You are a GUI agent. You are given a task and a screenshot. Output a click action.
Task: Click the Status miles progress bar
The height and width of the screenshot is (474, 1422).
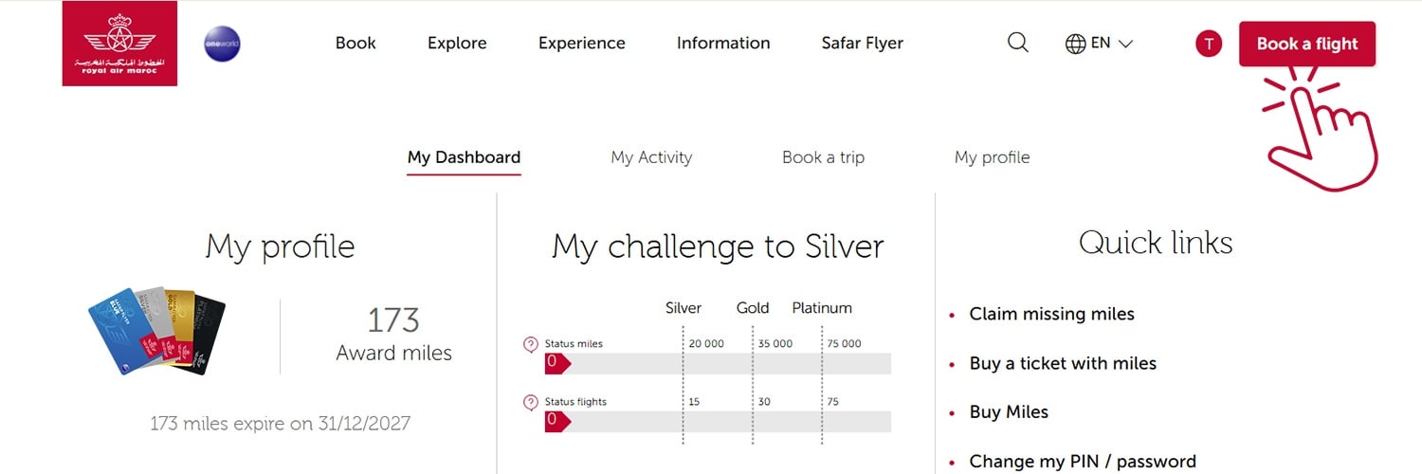[719, 363]
